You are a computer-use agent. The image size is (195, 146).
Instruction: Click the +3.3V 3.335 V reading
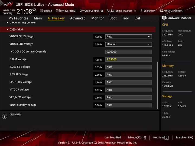pyautogui.click(x=166, y=117)
